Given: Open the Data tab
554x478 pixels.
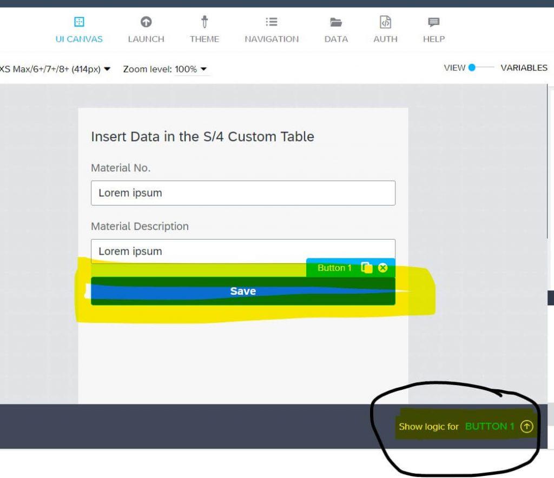Looking at the screenshot, I should 336,30.
